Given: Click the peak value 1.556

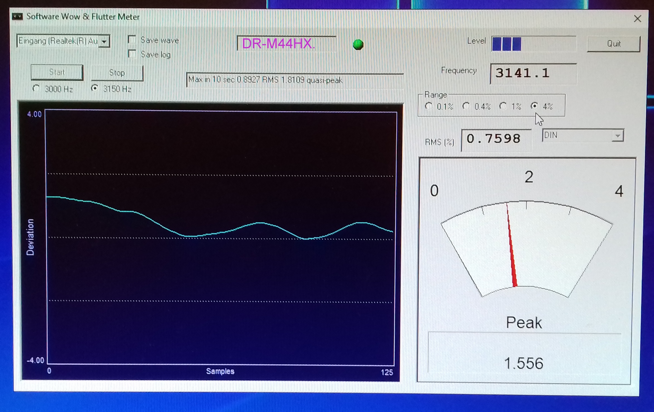Looking at the screenshot, I should (524, 363).
